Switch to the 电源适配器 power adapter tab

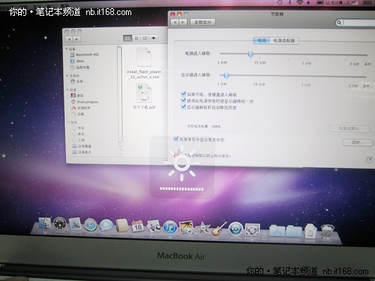tap(284, 40)
